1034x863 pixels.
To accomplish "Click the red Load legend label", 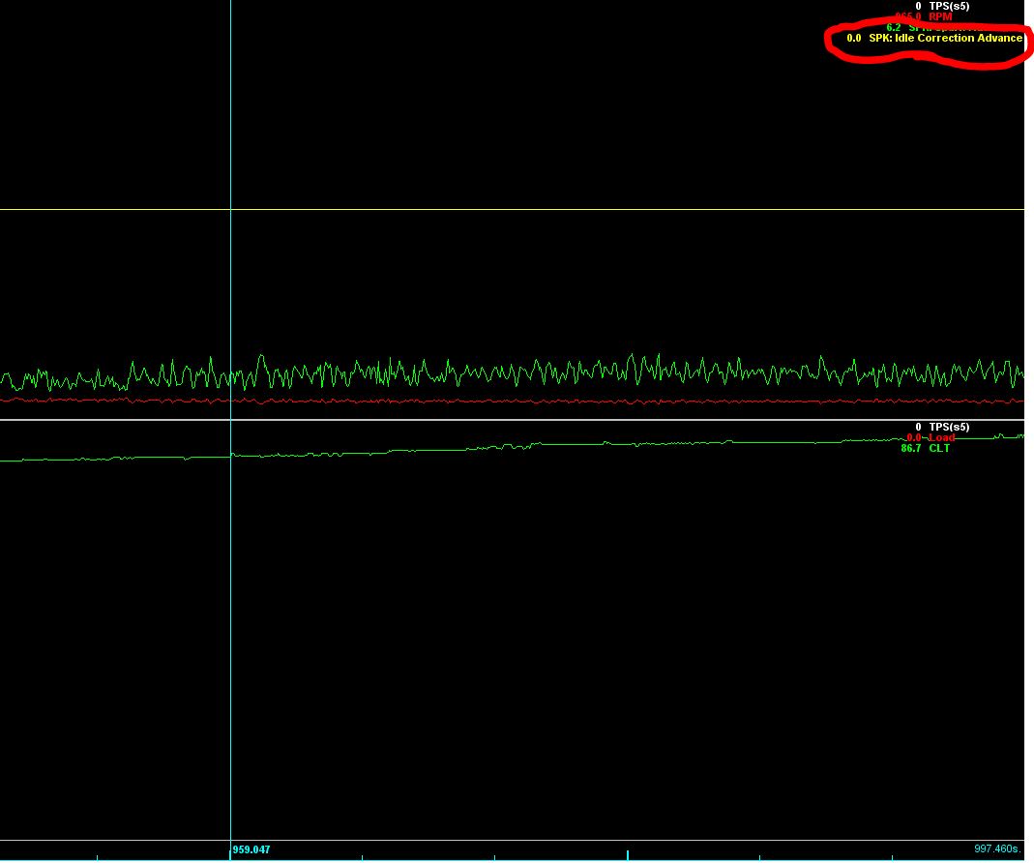I will click(x=941, y=437).
